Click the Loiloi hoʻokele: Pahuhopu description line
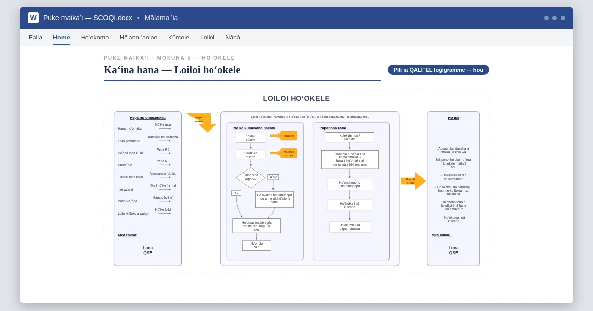 click(310, 117)
